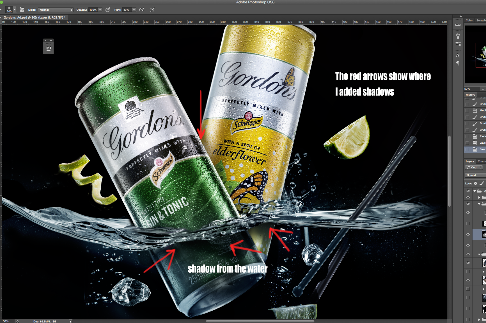Show the hidden layer directly above Layer 8
This screenshot has width=486, height=323.
[x=468, y=223]
